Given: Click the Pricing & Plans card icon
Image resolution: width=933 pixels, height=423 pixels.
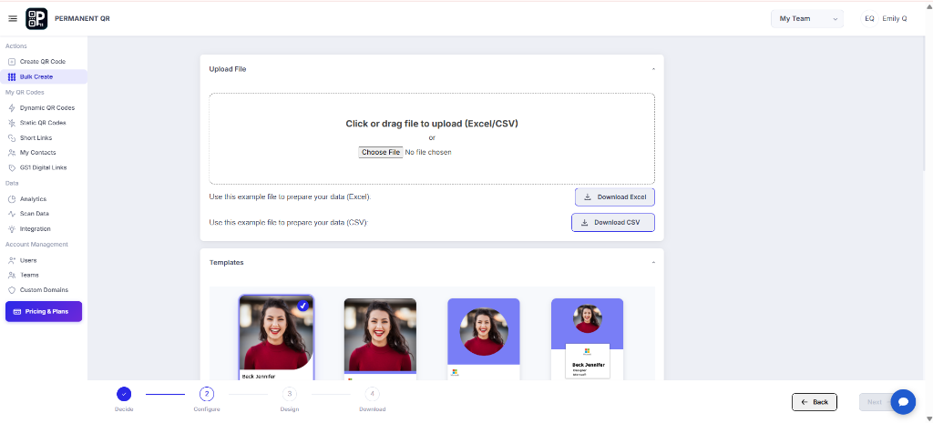Looking at the screenshot, I should (x=16, y=311).
